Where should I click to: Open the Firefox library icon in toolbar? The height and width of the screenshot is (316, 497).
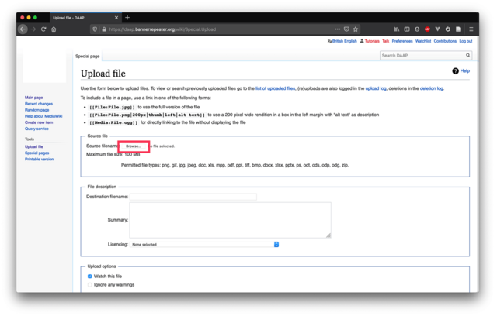pos(395,29)
